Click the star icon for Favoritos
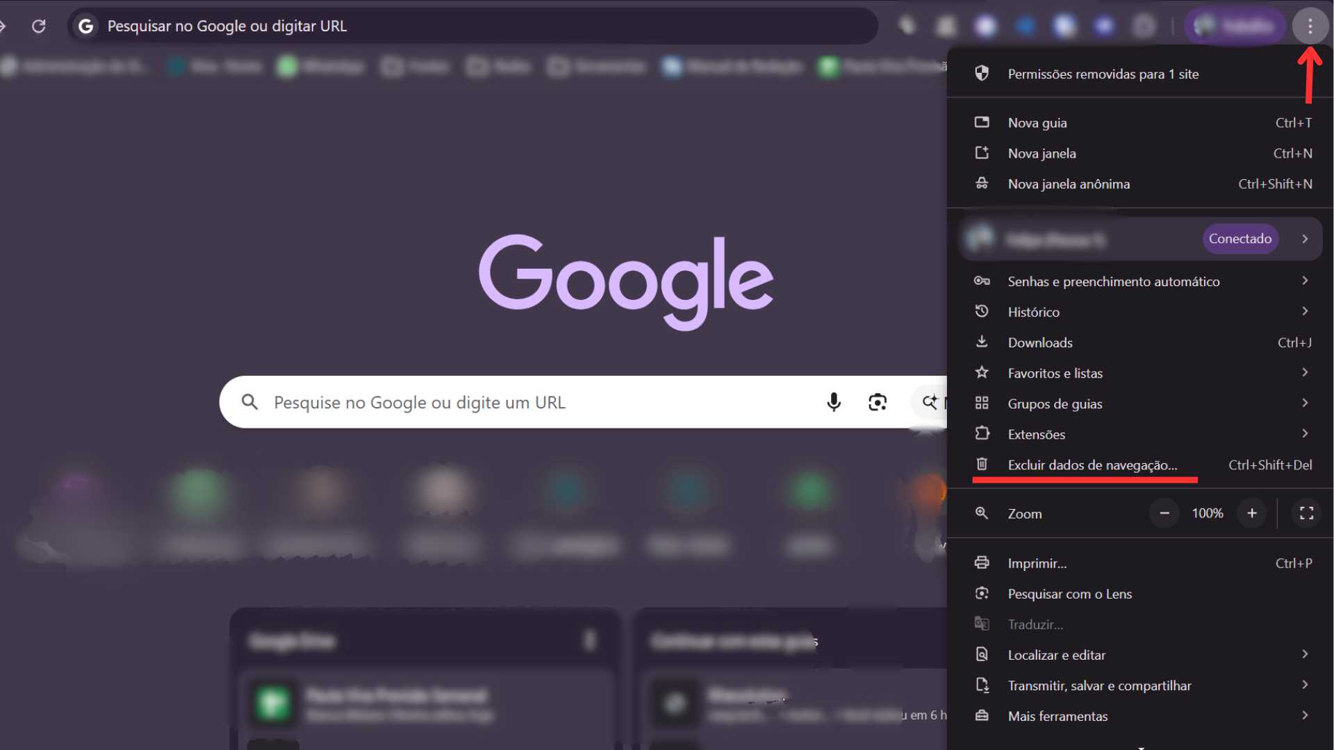Image resolution: width=1334 pixels, height=750 pixels. [x=982, y=372]
